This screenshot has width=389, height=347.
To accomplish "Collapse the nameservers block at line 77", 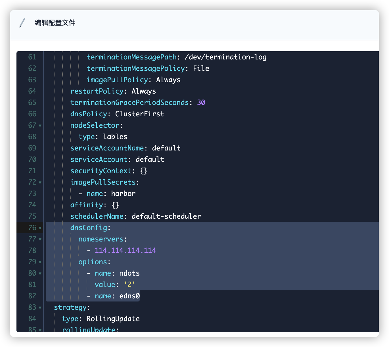I will pos(40,239).
